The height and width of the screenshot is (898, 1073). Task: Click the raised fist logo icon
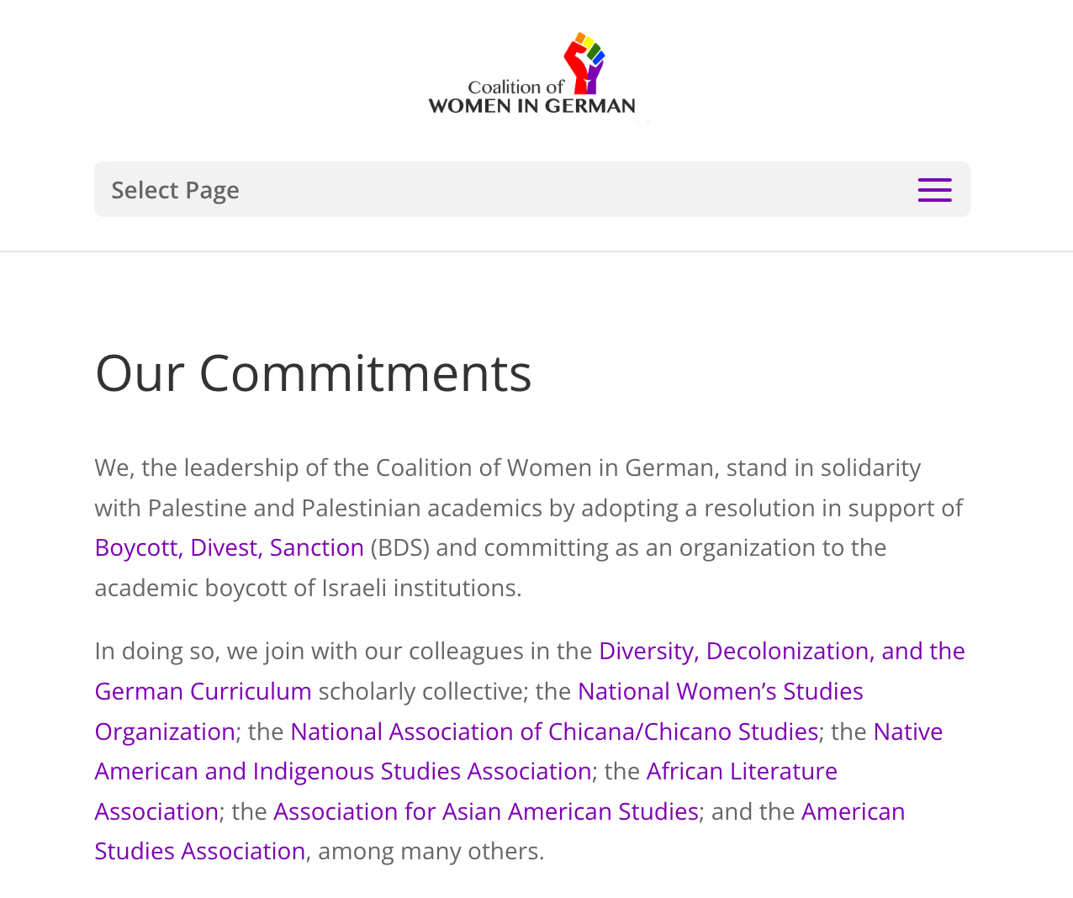[x=584, y=62]
